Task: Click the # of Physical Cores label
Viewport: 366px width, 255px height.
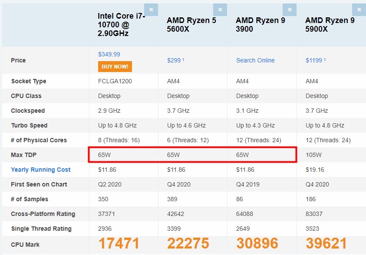Action: [x=39, y=140]
